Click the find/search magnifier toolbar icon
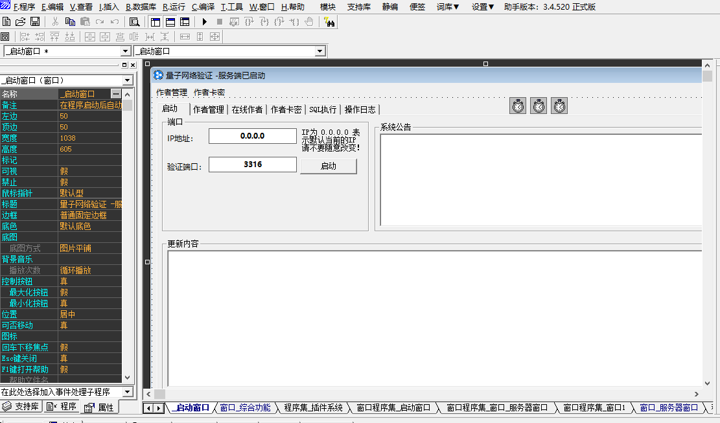This screenshot has width=720, height=423. [134, 22]
